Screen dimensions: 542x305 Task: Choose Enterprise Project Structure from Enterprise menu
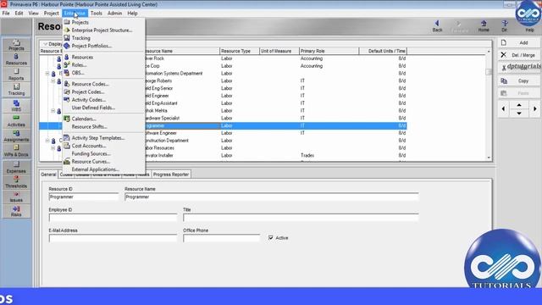click(102, 30)
